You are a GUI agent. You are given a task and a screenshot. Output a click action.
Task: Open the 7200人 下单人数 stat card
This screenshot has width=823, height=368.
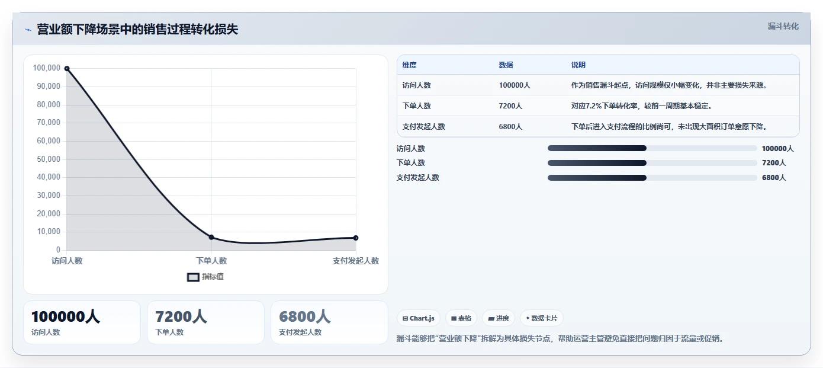[x=205, y=322]
